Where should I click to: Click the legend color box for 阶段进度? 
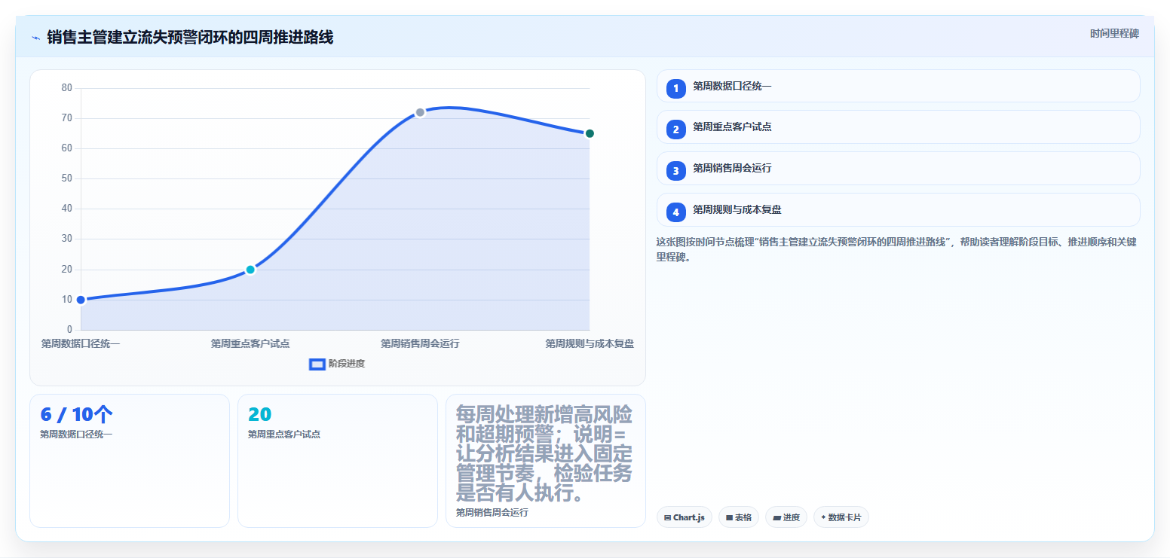317,364
